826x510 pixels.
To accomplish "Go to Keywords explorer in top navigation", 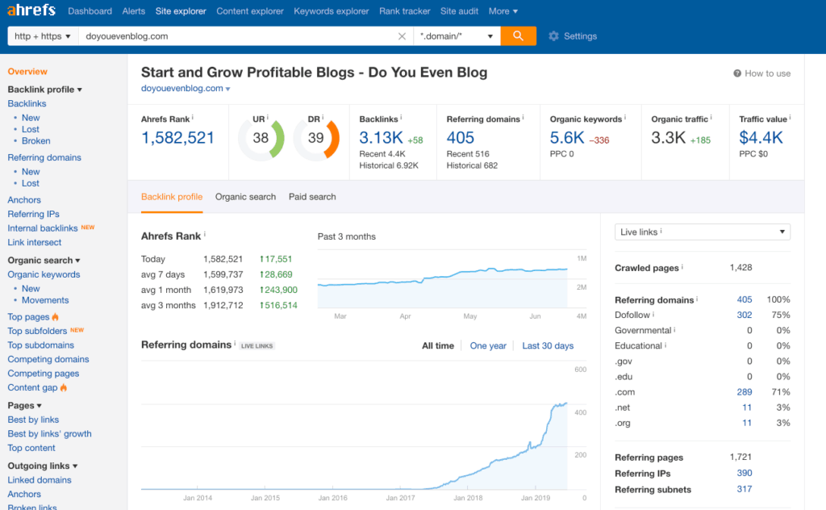I will point(332,10).
